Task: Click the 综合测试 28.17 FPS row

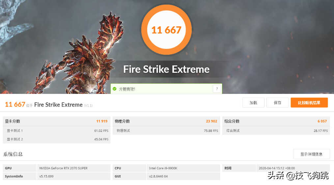Action: (x=276, y=131)
